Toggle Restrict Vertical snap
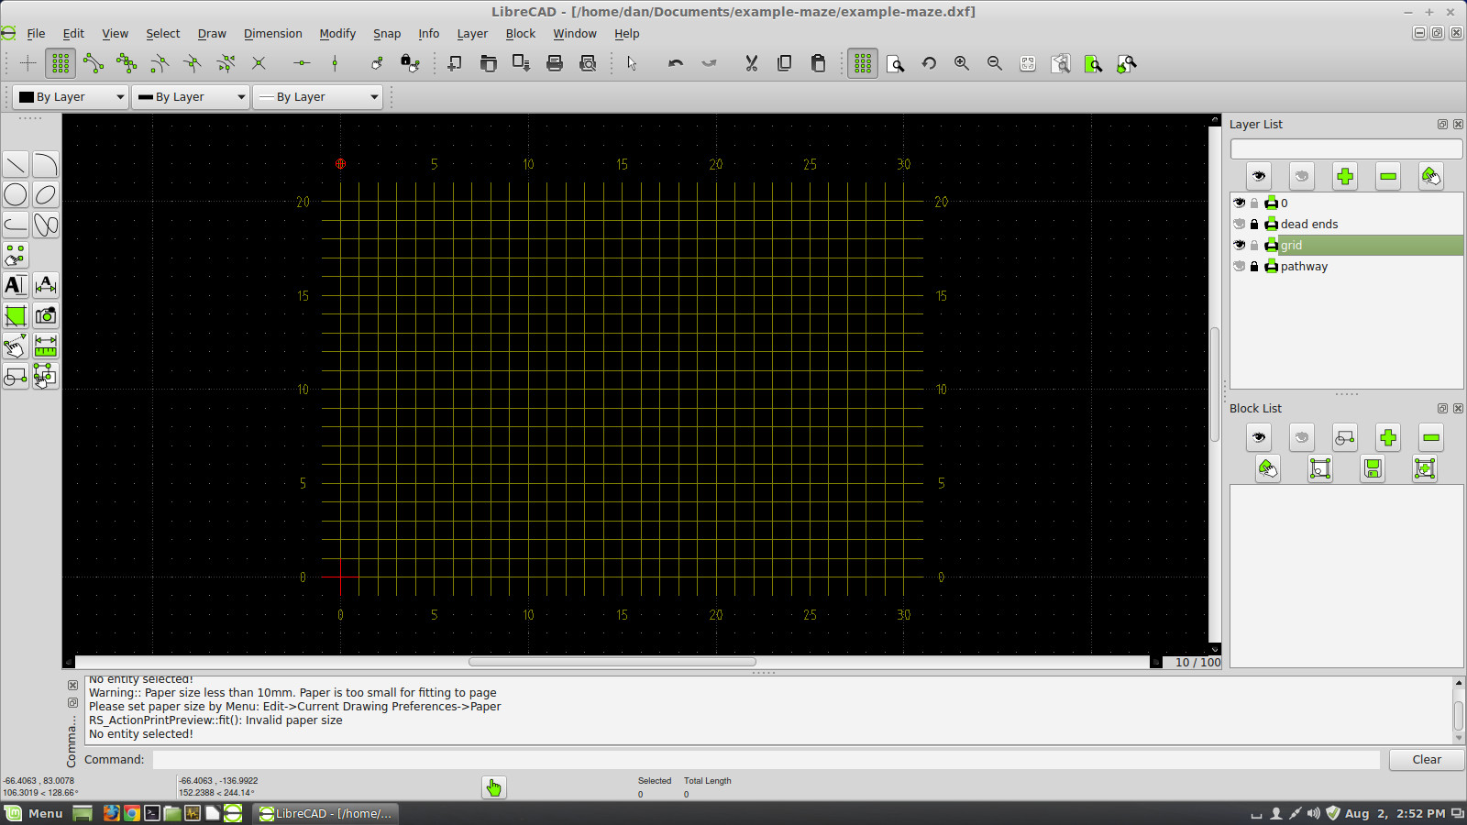This screenshot has width=1467, height=825. coord(335,63)
